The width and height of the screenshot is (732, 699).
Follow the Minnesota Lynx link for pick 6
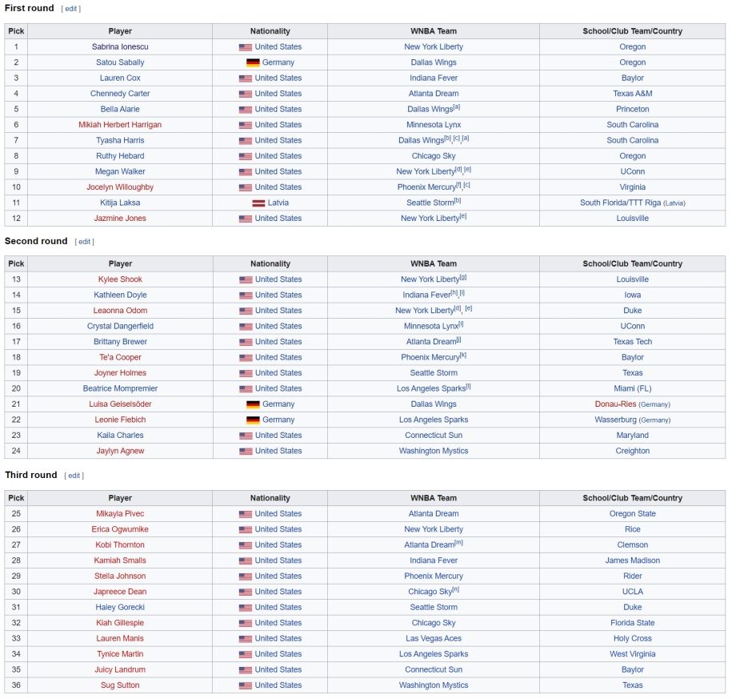[x=434, y=125]
